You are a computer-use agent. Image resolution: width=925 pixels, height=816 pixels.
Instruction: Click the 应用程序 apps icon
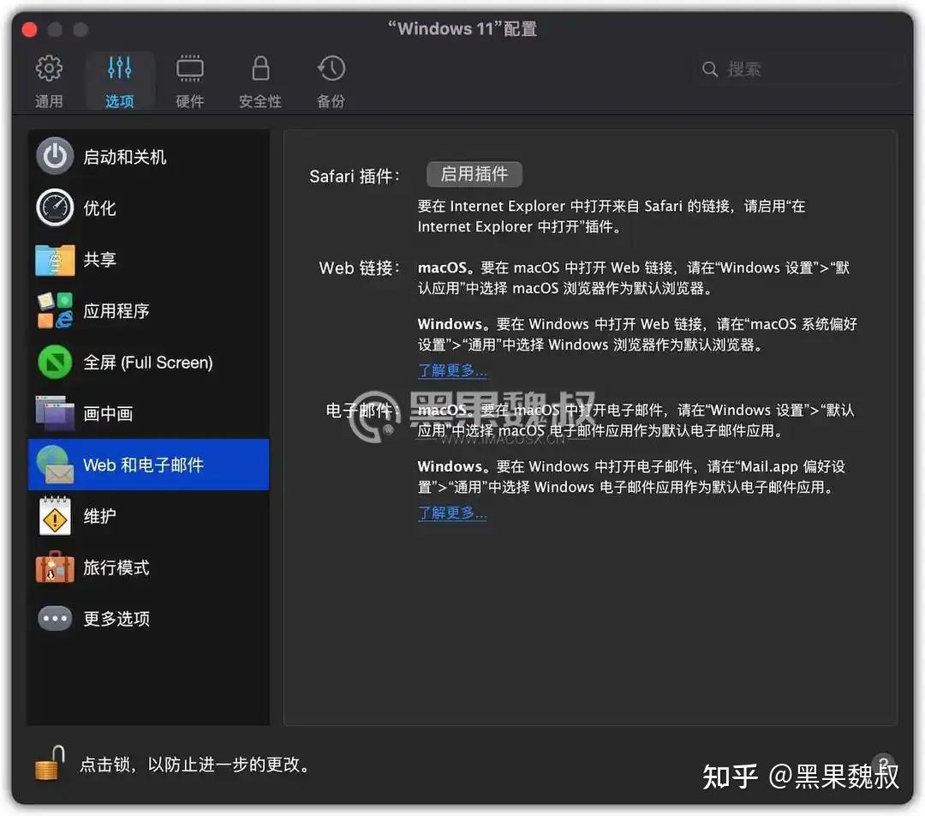55,310
